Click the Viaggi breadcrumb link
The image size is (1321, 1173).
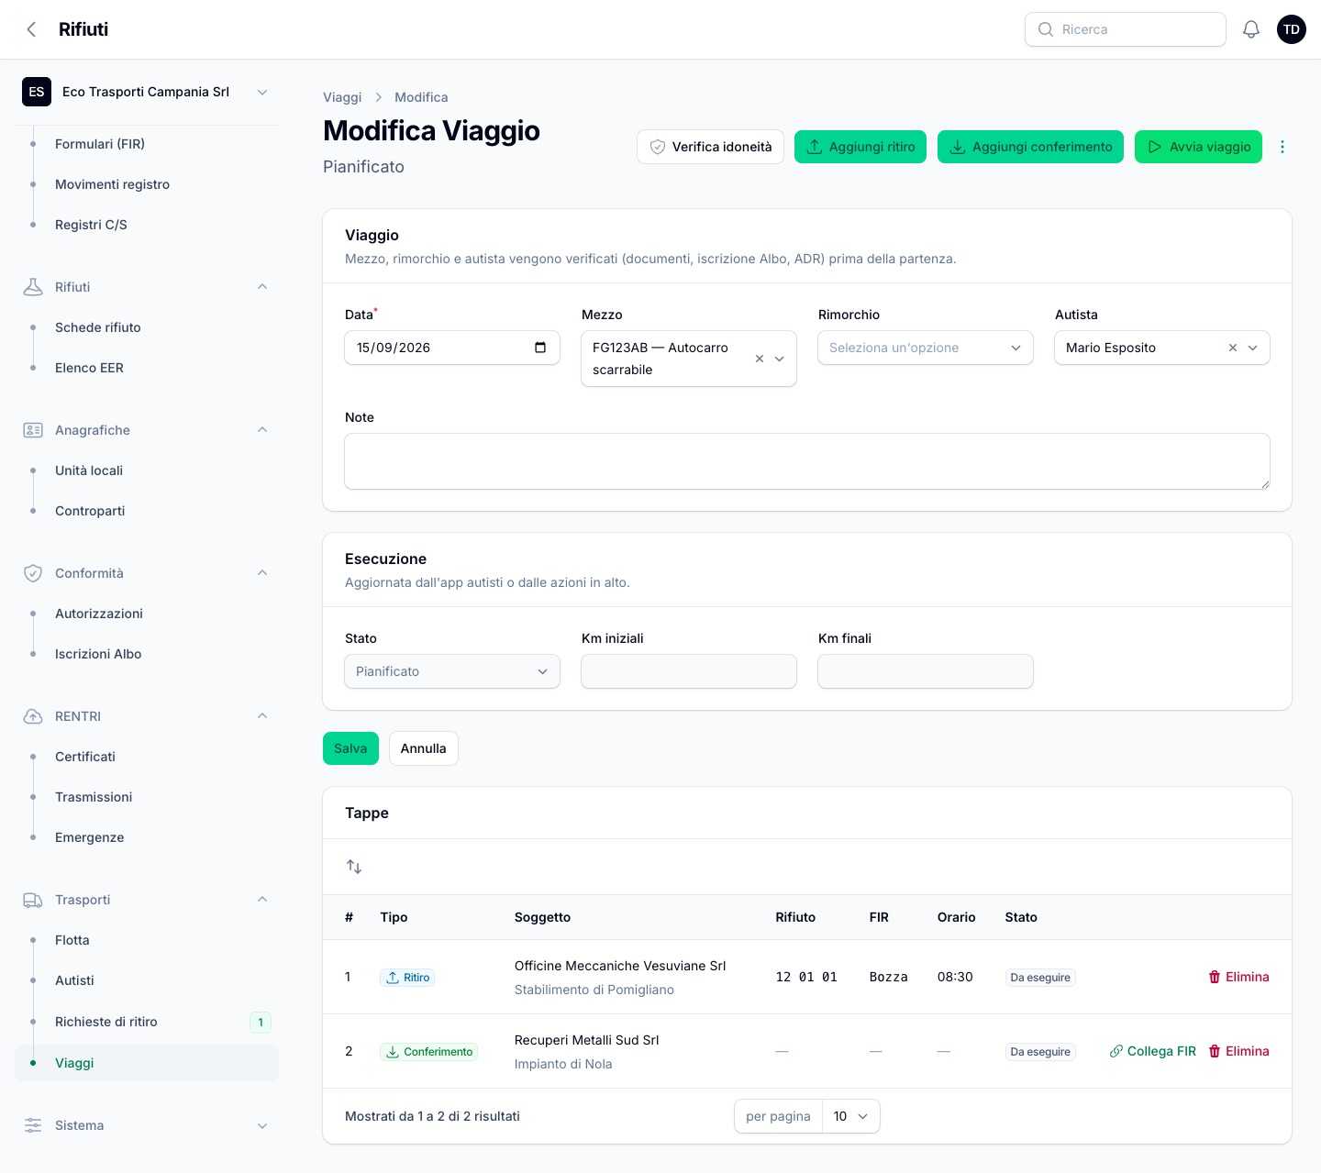coord(342,97)
